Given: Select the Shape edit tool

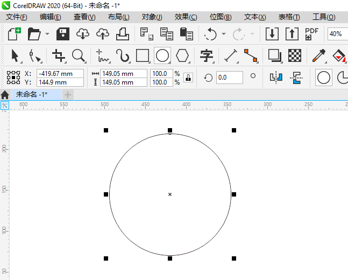Looking at the screenshot, I should click(x=35, y=55).
